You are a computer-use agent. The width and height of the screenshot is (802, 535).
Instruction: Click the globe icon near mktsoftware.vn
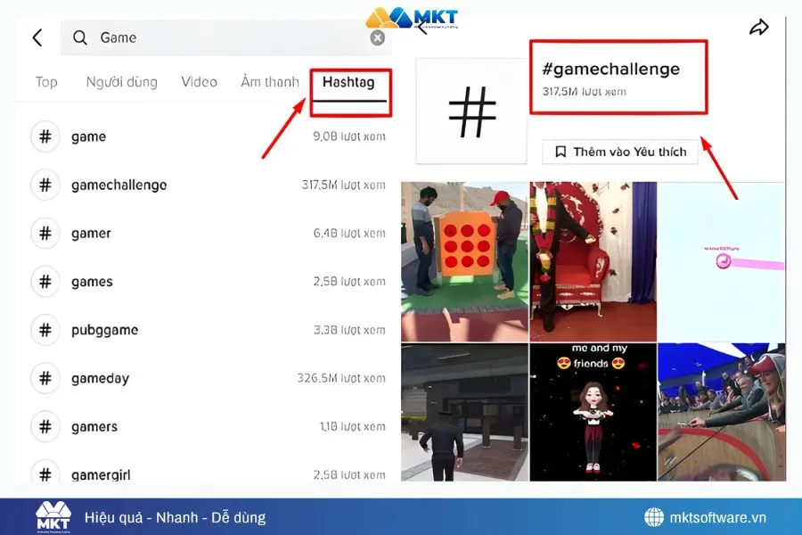click(655, 515)
